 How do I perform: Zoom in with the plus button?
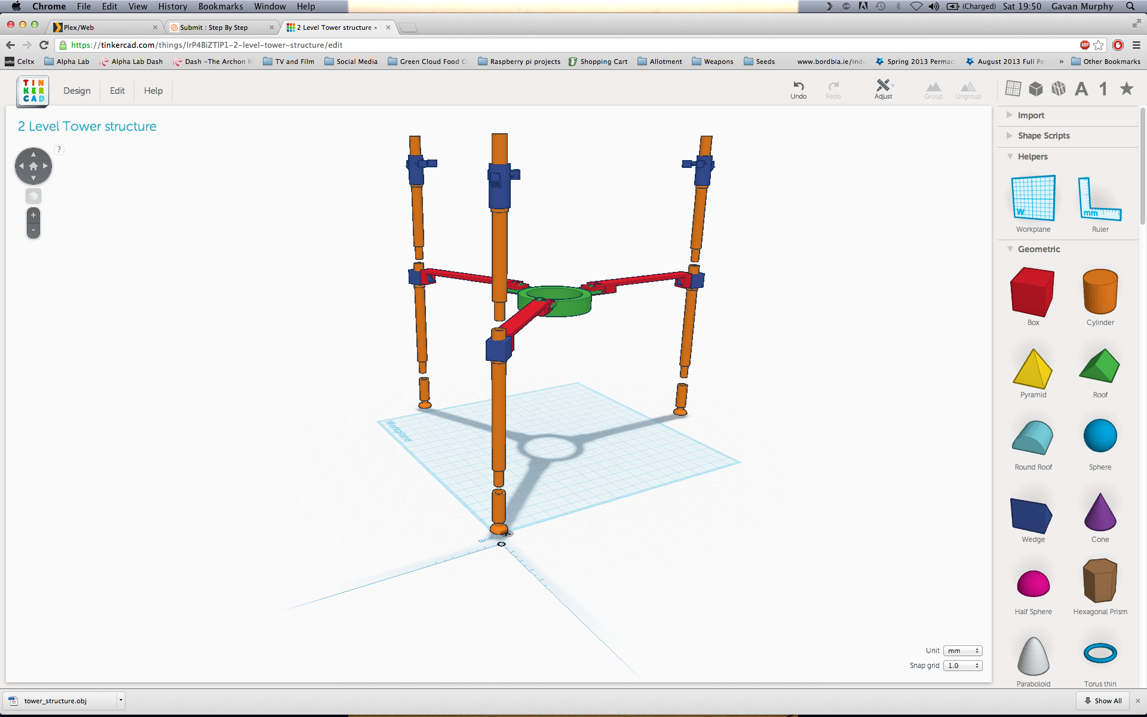pyautogui.click(x=33, y=215)
